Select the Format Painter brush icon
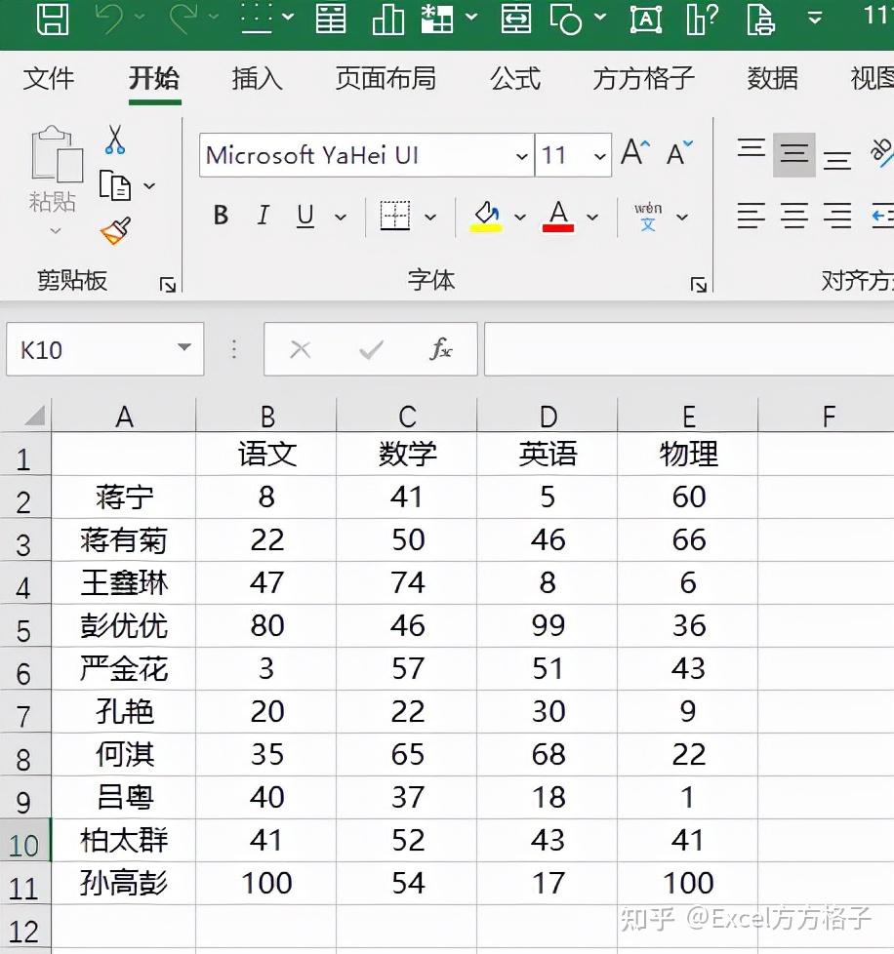This screenshot has width=894, height=954. click(113, 232)
